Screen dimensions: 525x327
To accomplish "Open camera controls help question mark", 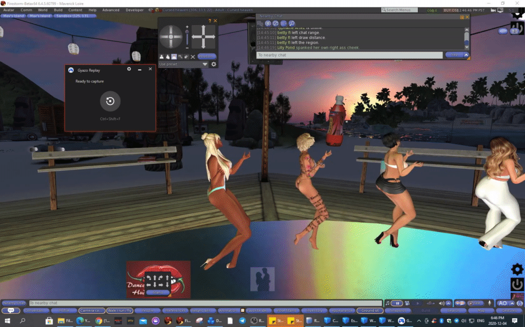I will [209, 21].
